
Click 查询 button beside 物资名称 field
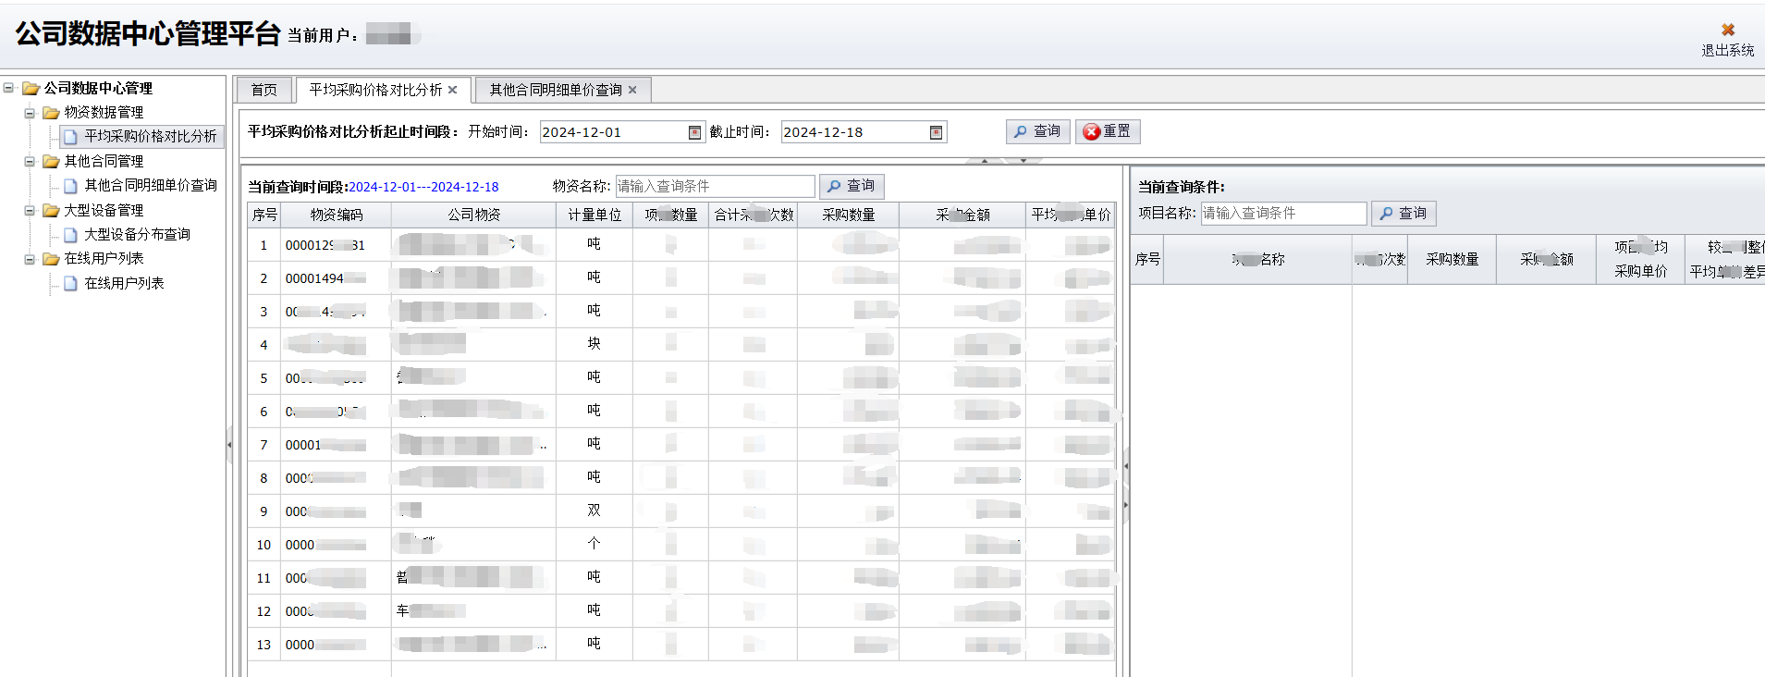(x=852, y=186)
